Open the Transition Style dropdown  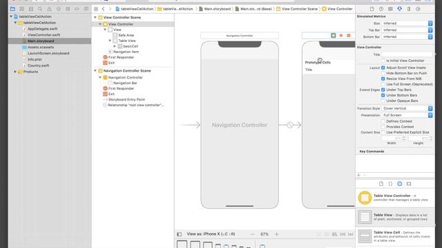click(407, 108)
